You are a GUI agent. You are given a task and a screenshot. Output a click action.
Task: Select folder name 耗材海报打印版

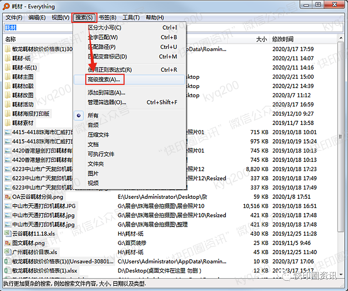pyautogui.click(x=31, y=113)
